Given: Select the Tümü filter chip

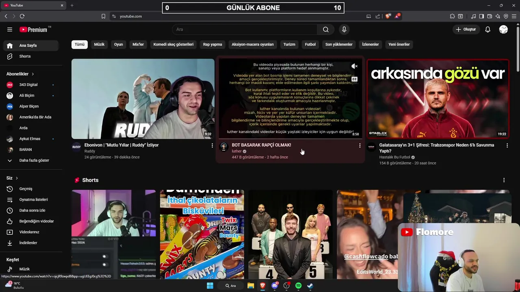Looking at the screenshot, I should click(x=80, y=44).
